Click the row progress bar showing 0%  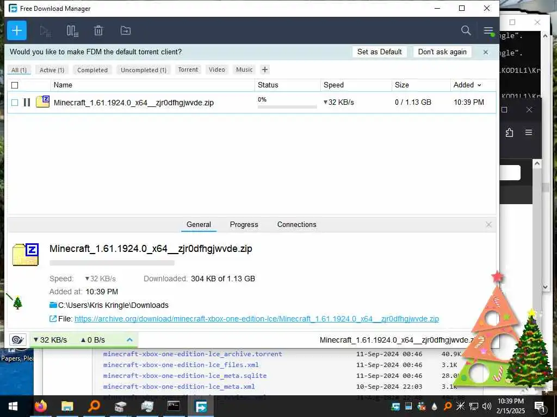pos(287,107)
